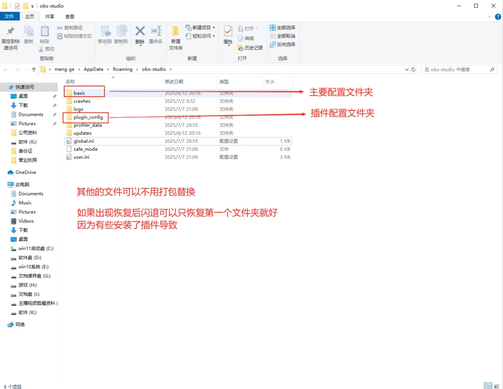The image size is (503, 389).
Task: Click the History record icon
Action: [x=241, y=48]
